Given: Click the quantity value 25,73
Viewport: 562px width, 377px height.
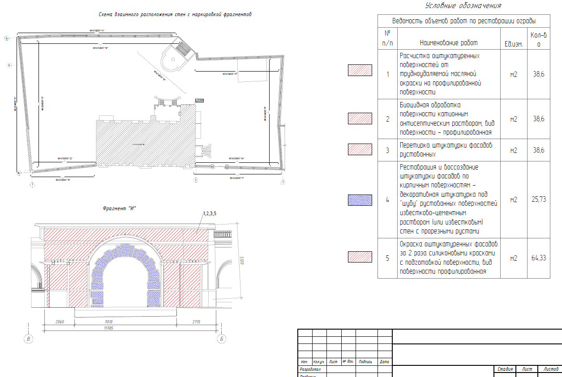Looking at the screenshot, I should point(539,200).
